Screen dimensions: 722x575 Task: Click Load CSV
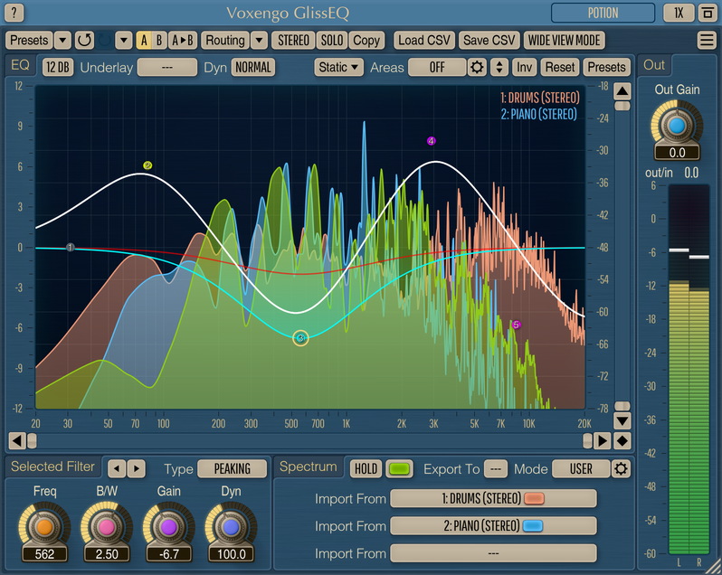pos(424,41)
